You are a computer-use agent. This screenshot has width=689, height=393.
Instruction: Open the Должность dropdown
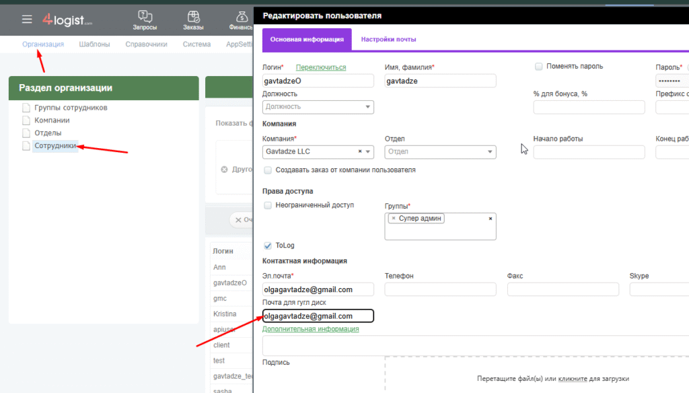pyautogui.click(x=367, y=107)
